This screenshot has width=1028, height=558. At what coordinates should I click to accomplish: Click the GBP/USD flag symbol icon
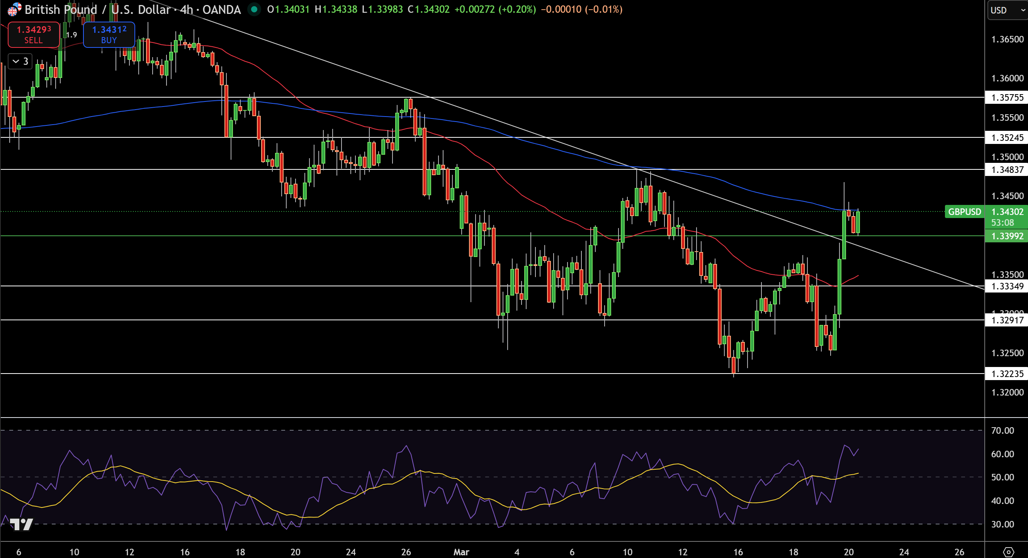[x=14, y=9]
